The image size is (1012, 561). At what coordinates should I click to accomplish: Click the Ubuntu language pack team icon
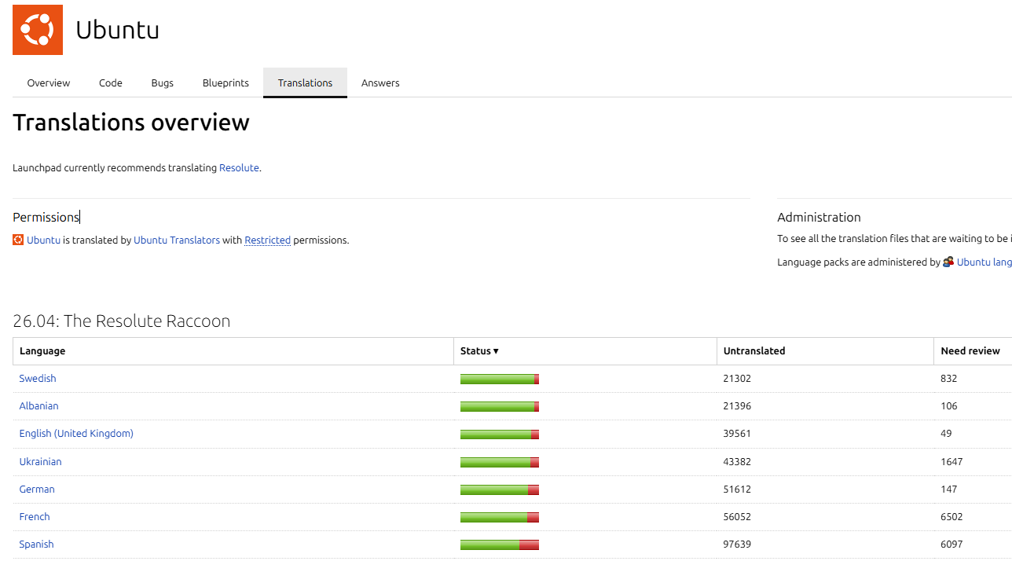(948, 262)
